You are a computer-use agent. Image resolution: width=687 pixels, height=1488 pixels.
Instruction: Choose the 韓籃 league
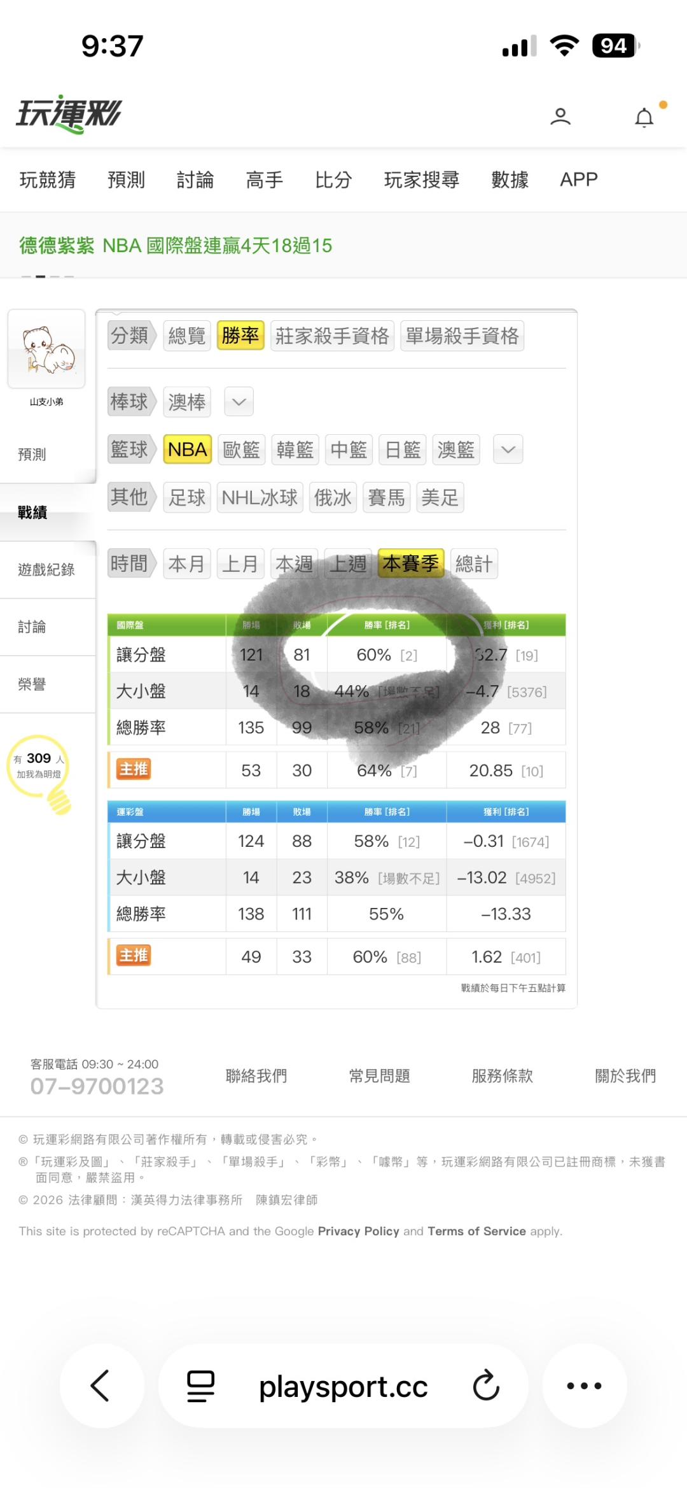(x=295, y=450)
